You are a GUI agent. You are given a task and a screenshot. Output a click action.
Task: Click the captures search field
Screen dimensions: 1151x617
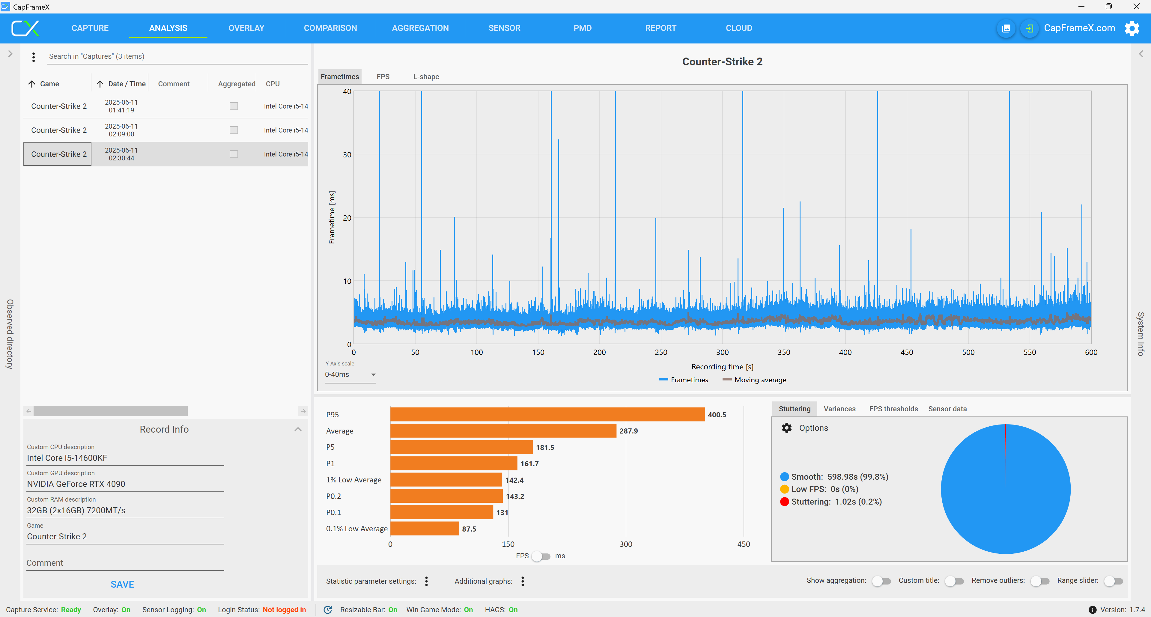(177, 56)
